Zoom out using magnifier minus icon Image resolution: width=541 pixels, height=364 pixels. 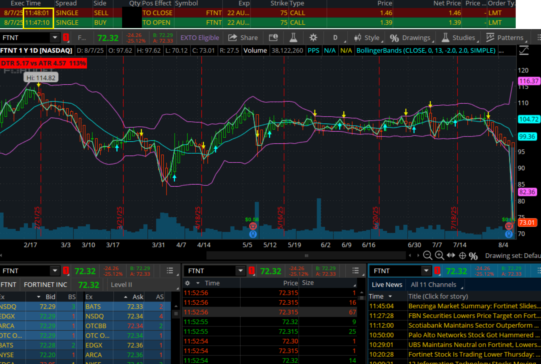pyautogui.click(x=427, y=255)
